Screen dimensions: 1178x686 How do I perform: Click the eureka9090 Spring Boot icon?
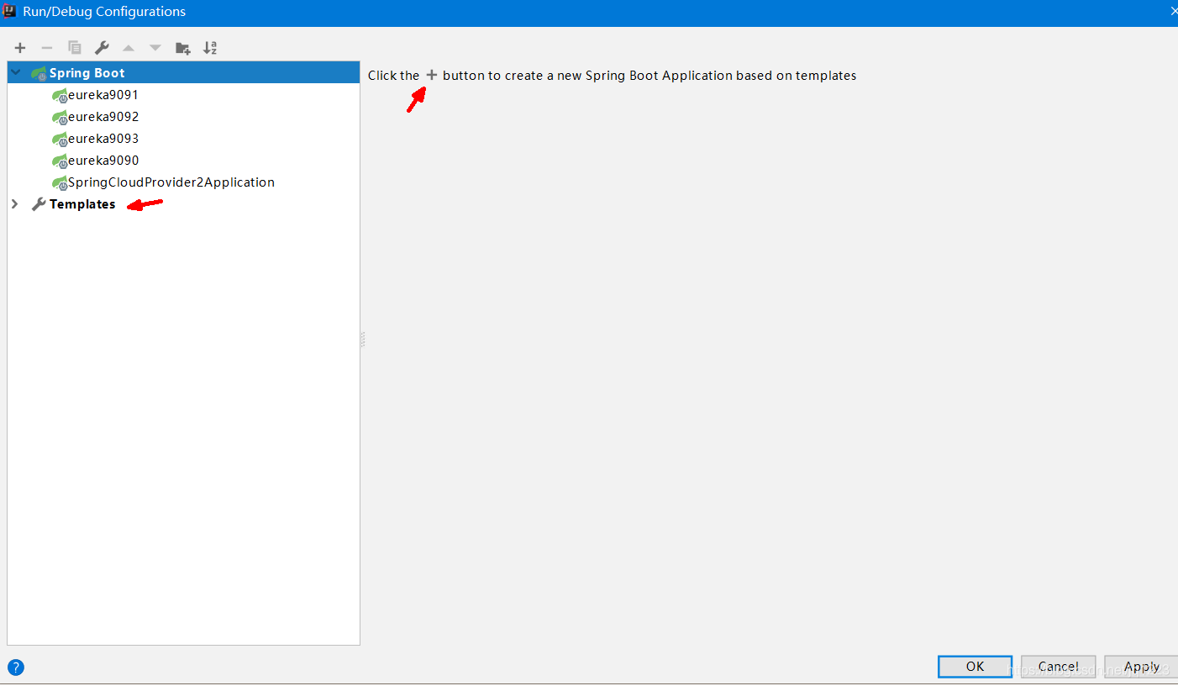[x=60, y=161]
